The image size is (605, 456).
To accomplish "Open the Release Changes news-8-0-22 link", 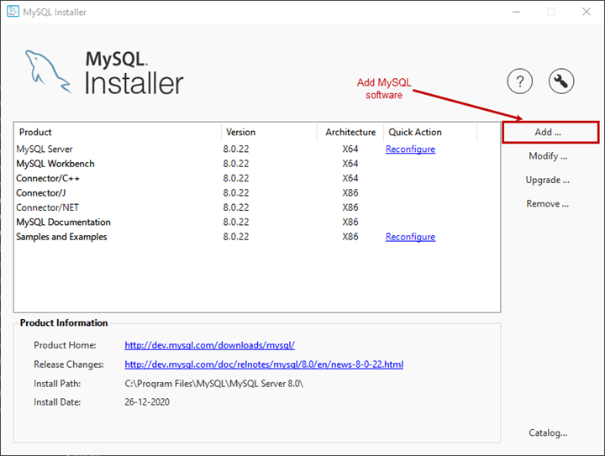I will tap(264, 364).
